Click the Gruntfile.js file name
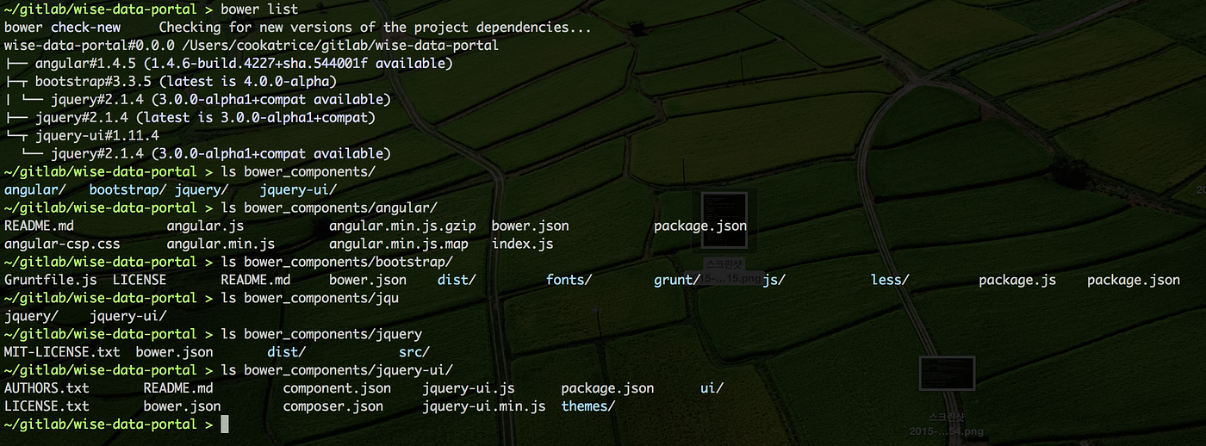 pos(51,281)
